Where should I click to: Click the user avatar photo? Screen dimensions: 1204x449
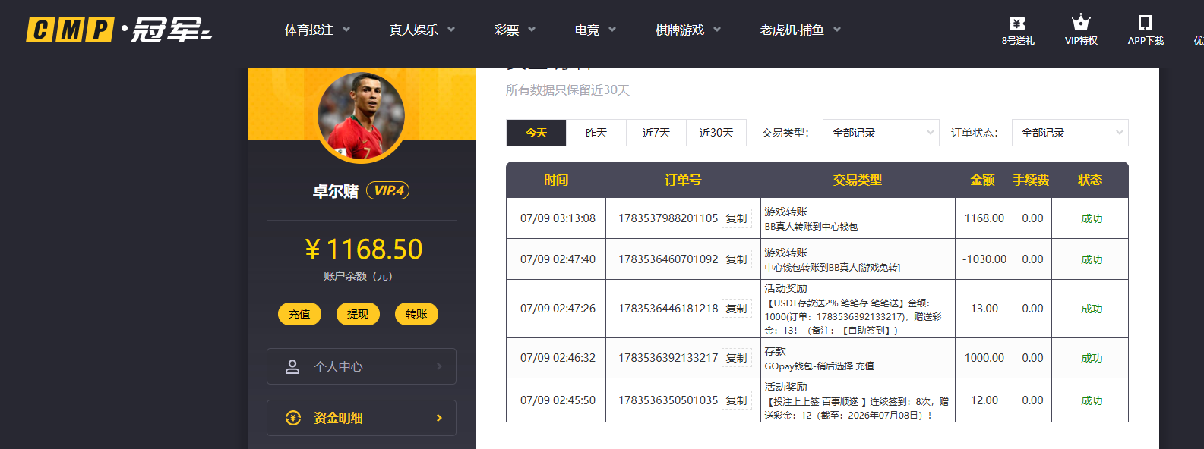361,116
